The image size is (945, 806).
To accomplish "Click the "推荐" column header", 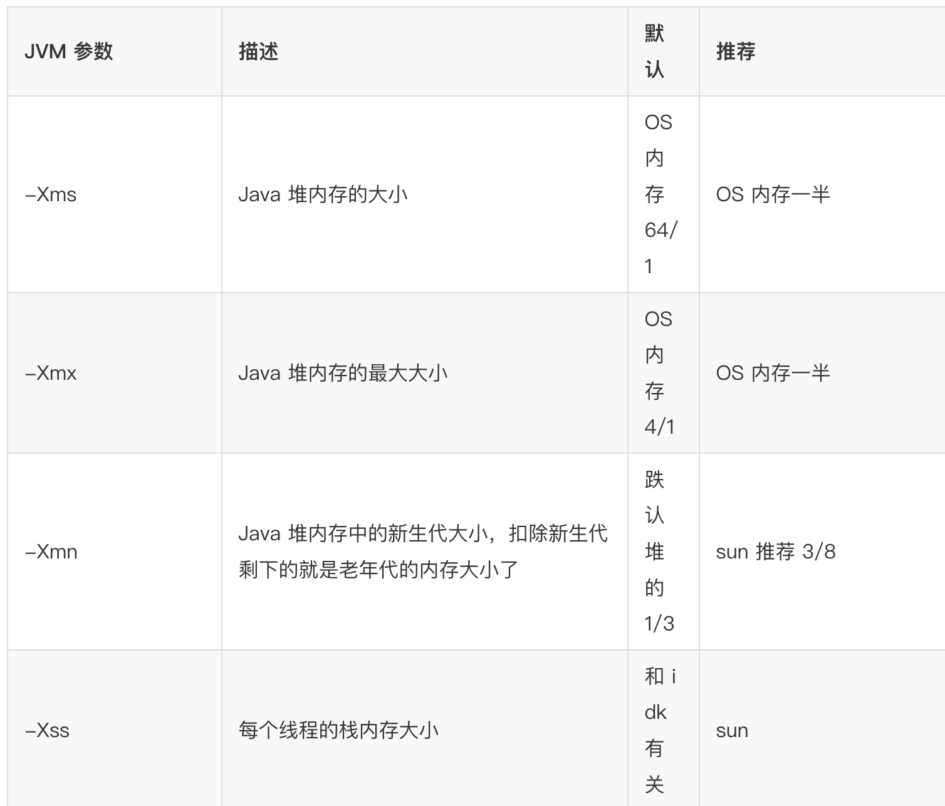I will point(736,51).
